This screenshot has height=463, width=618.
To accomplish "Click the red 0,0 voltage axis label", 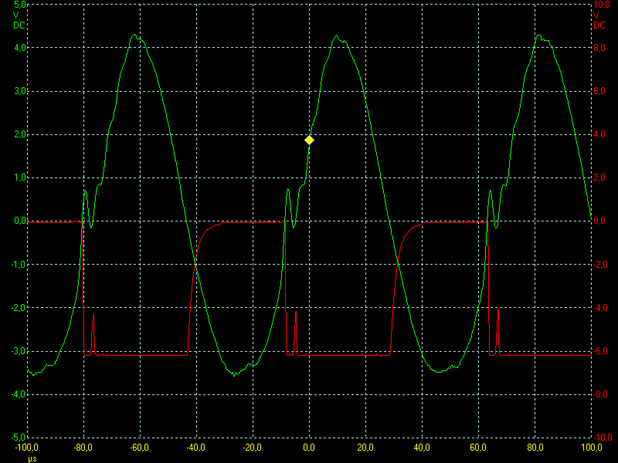I will [599, 221].
